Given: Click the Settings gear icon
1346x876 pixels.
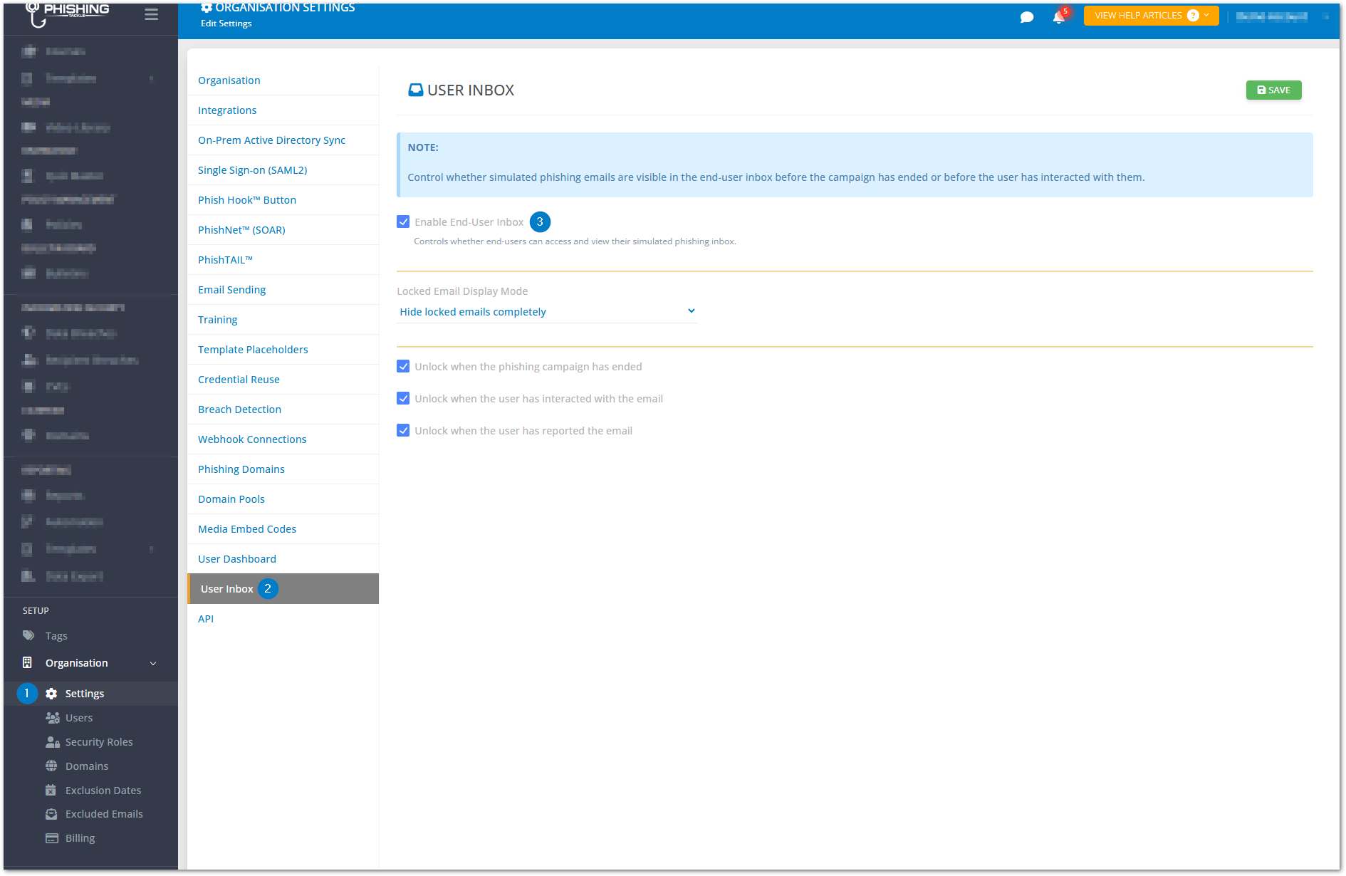Looking at the screenshot, I should [51, 693].
